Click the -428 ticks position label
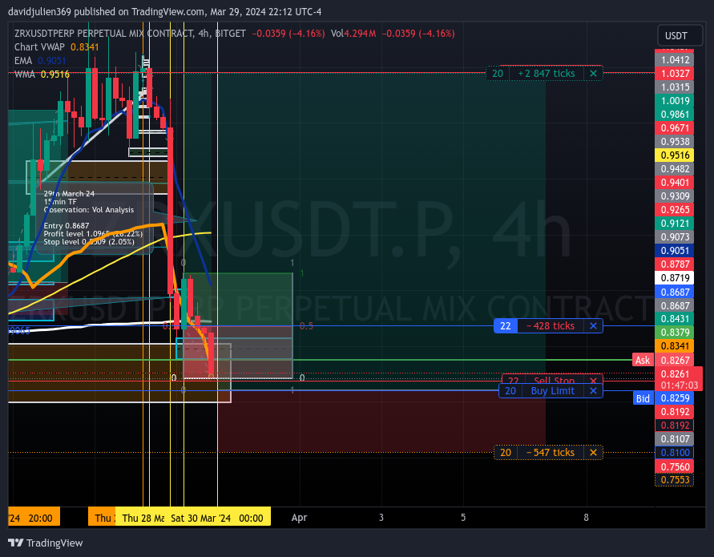714x557 pixels. point(550,326)
